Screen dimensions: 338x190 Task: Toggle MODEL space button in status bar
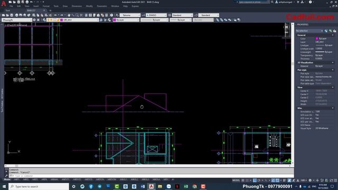[236, 180]
